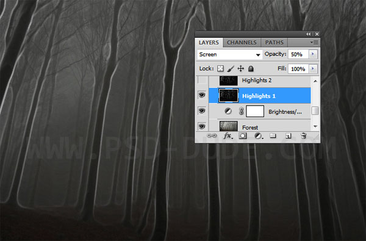Screen dimensions: 366x241
Task: Select the Highlights 2 layer name
Action: coord(257,81)
